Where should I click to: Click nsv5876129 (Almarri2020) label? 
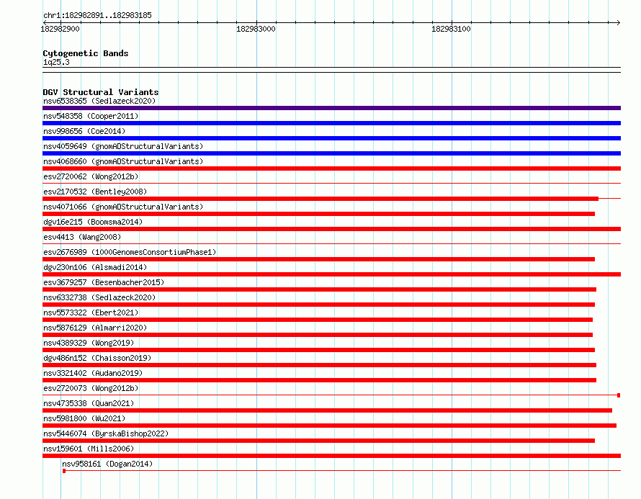point(95,328)
